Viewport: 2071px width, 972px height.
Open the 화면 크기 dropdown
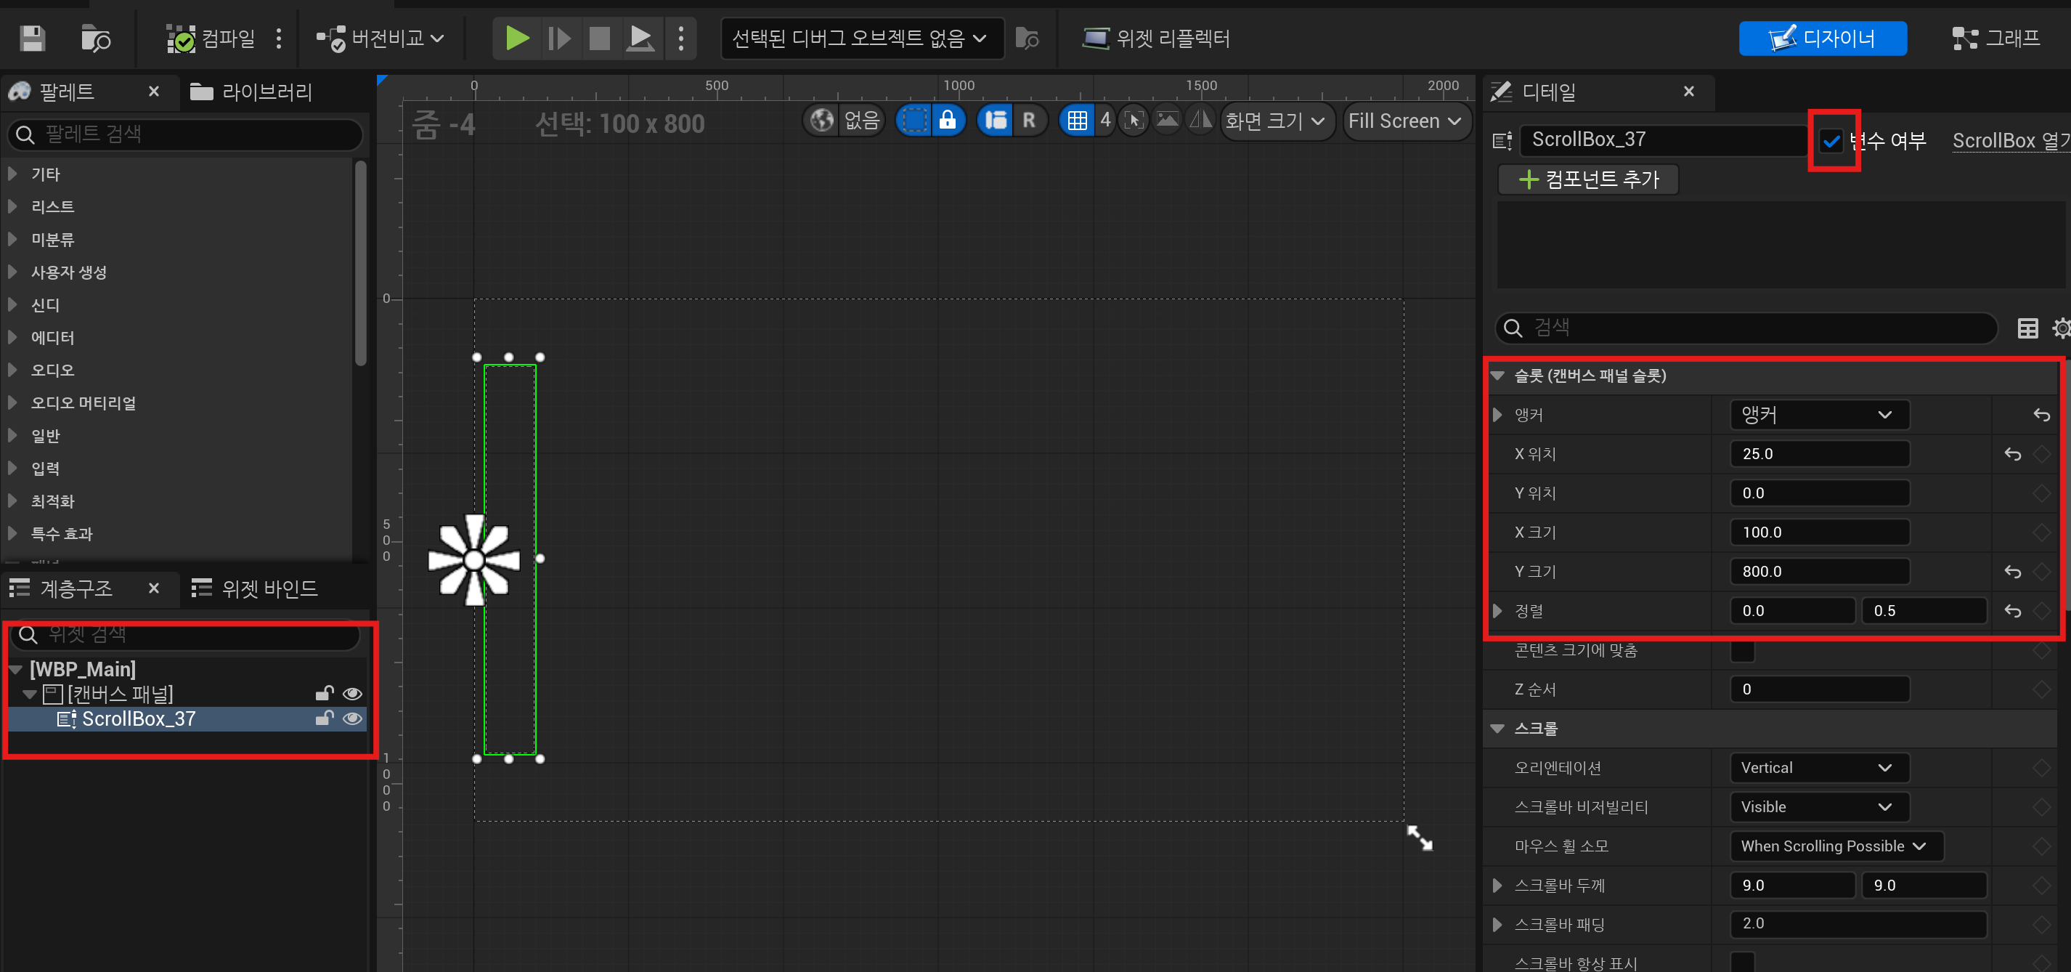click(1276, 121)
